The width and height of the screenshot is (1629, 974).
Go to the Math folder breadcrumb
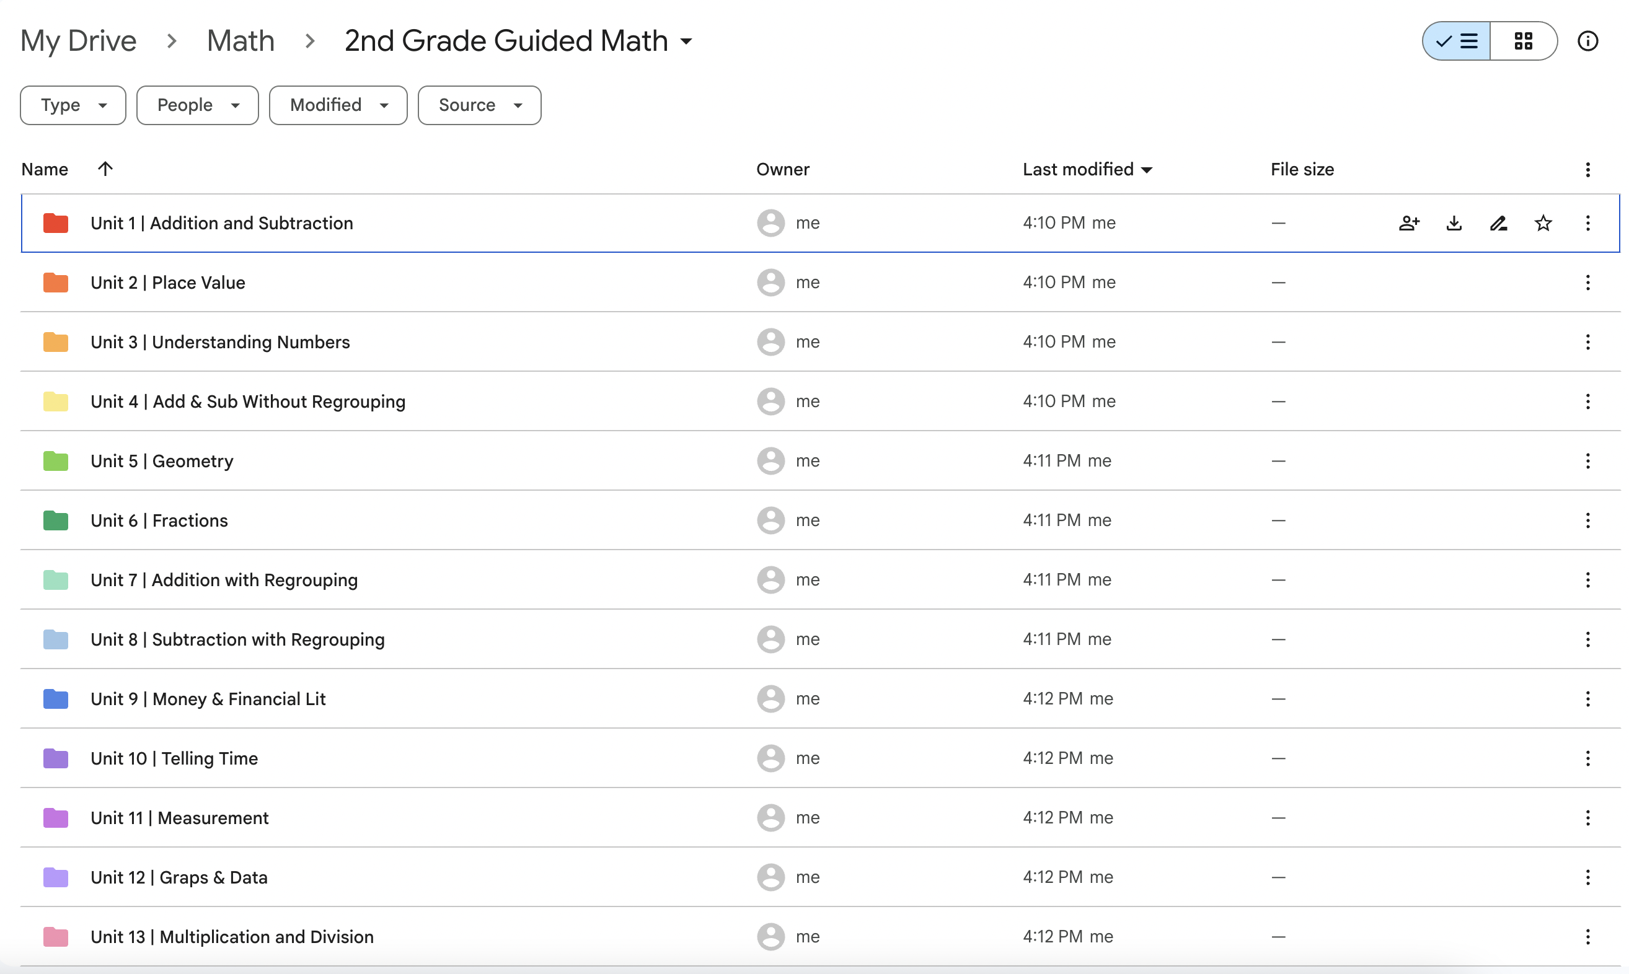point(241,41)
